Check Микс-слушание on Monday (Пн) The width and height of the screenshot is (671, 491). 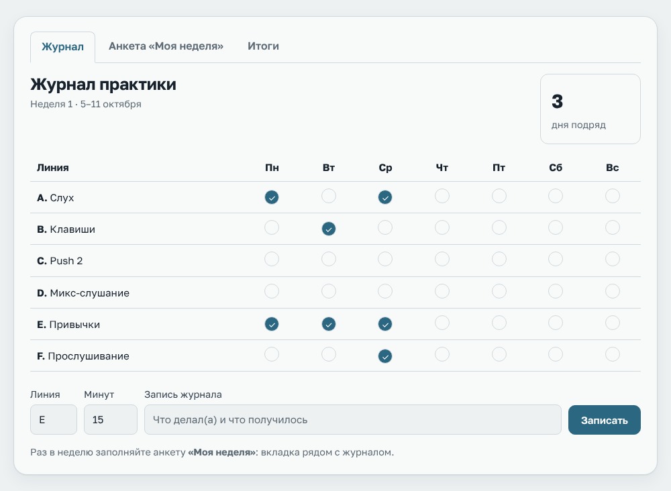point(272,291)
